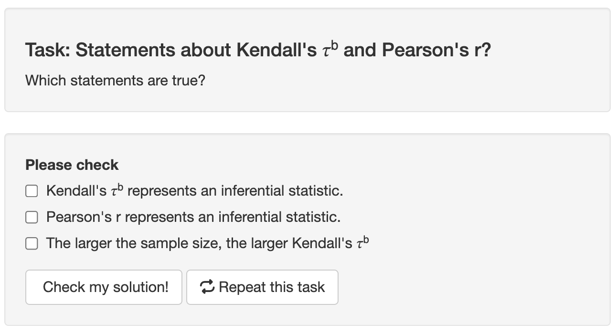Click the τb symbol ending the third statement
616x334 pixels.
click(363, 242)
